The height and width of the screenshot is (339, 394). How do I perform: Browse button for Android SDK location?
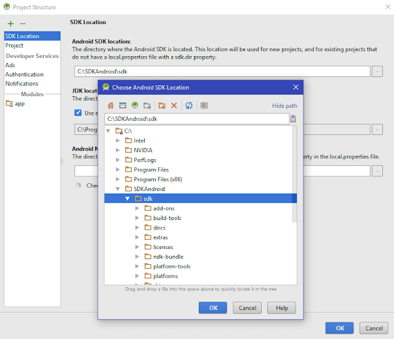377,71
